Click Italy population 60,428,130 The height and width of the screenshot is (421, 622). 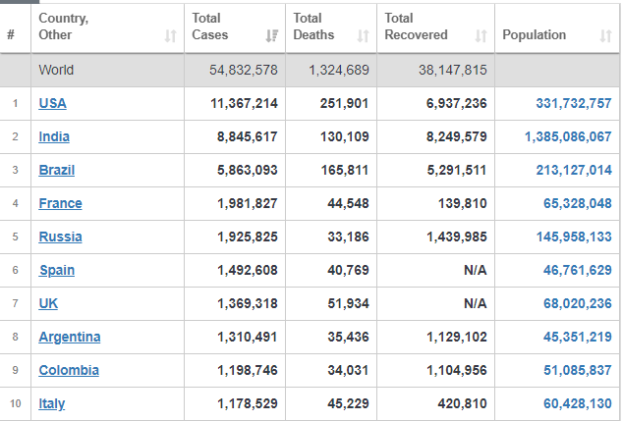pos(577,403)
